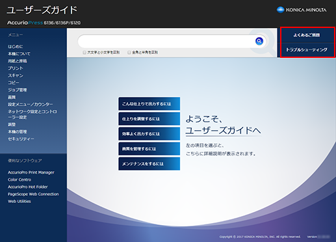Follow the AccurioPro Print Manager link
Viewport: 336px width, 242px height.
click(31, 172)
